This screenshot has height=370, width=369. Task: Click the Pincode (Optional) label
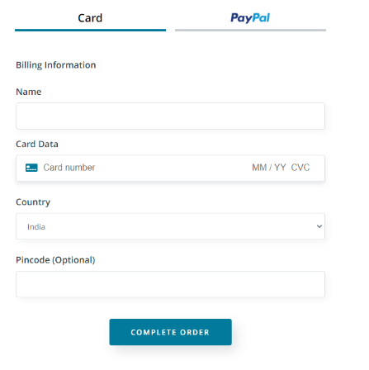pos(55,260)
